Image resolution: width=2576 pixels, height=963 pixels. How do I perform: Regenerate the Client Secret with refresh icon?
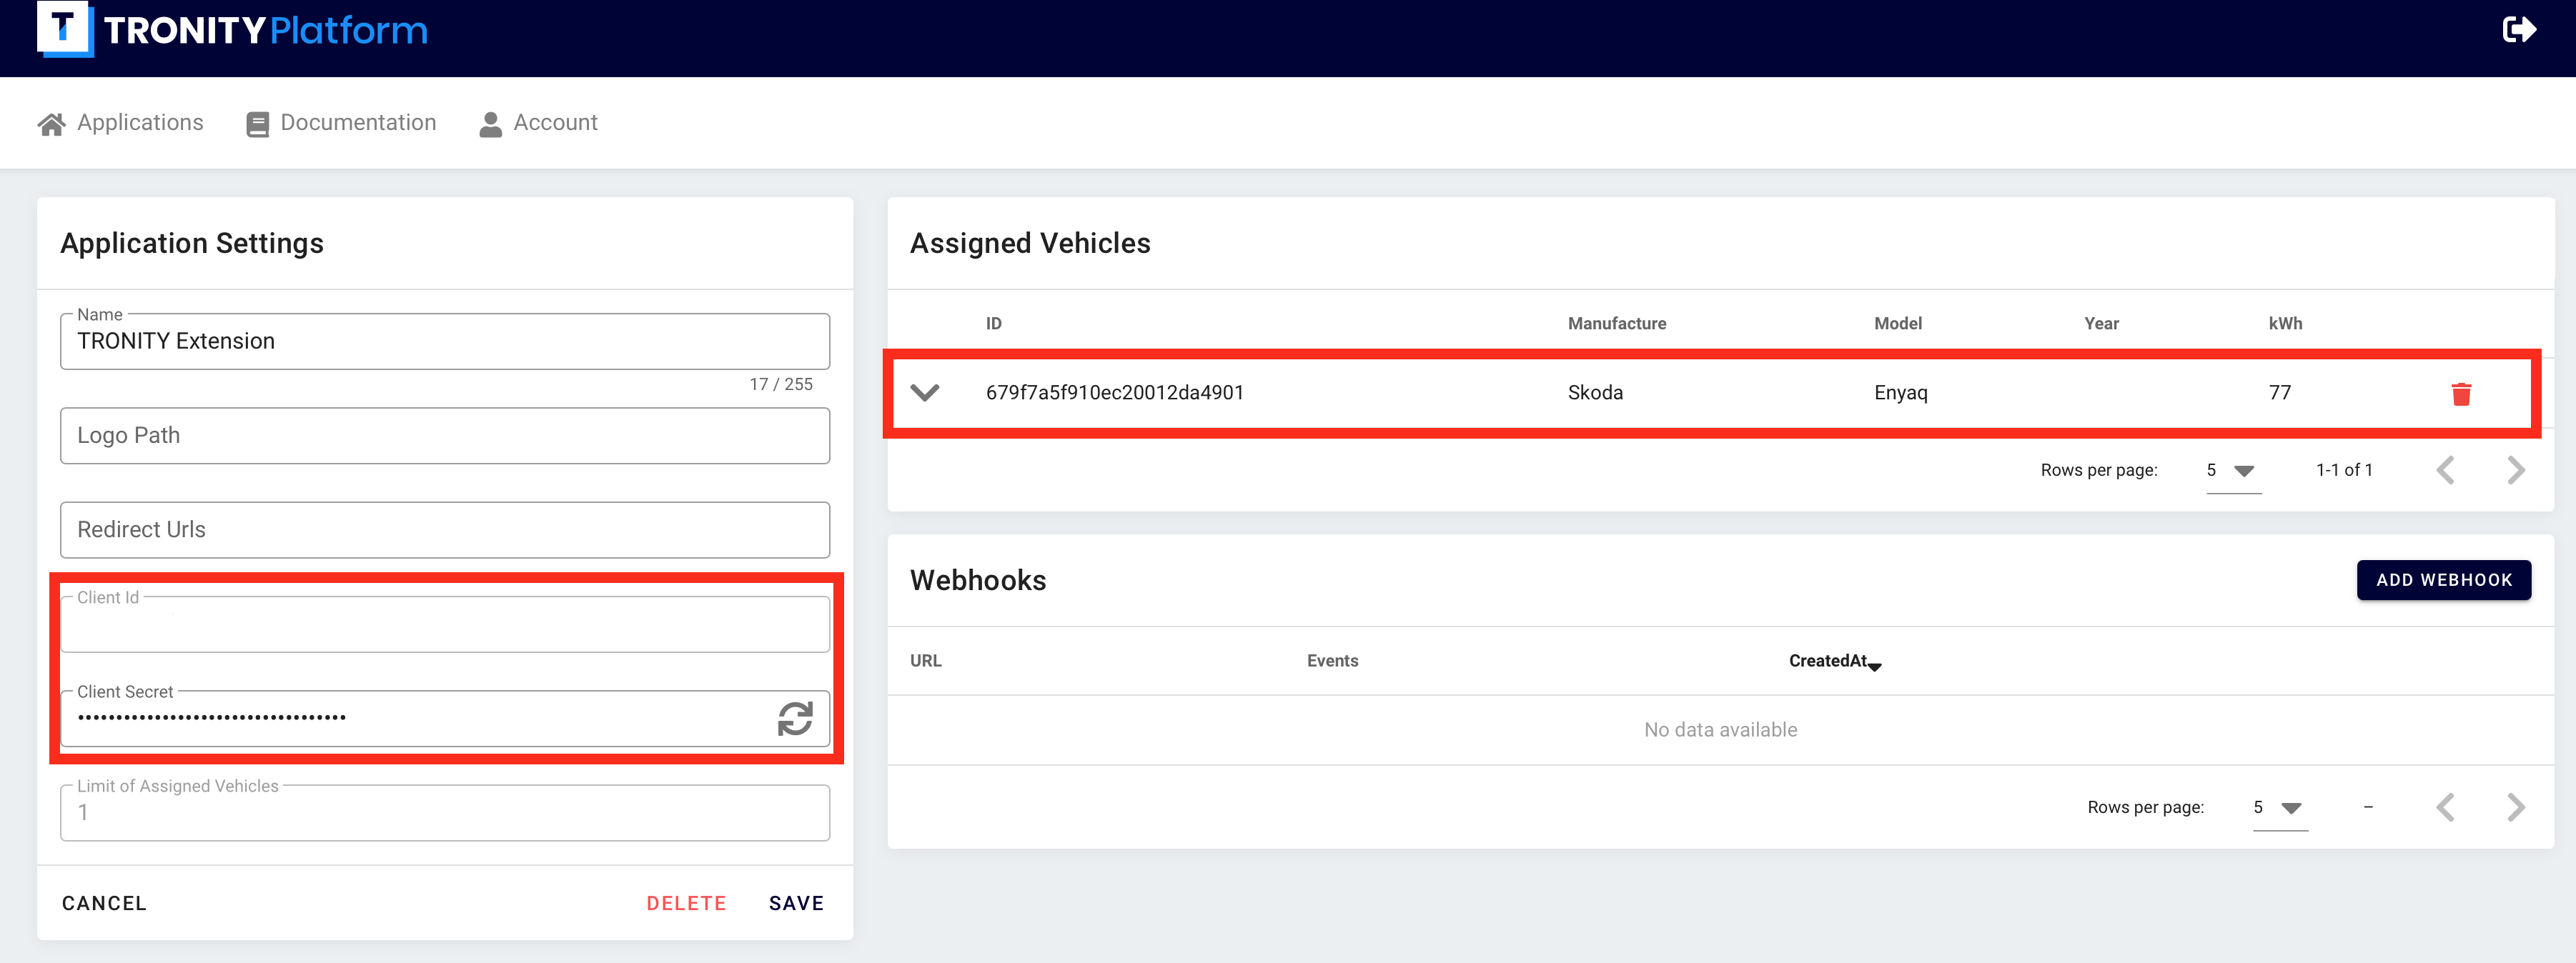pyautogui.click(x=795, y=718)
